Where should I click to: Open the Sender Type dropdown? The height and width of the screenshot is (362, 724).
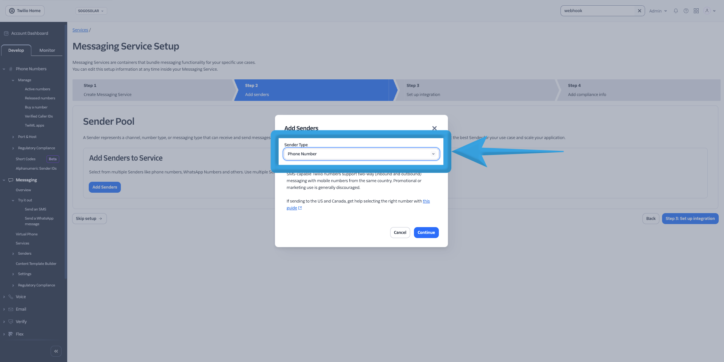361,154
